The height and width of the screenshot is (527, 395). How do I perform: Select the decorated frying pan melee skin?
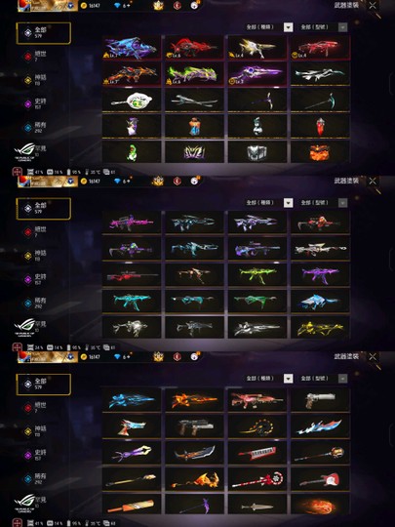coord(132,100)
